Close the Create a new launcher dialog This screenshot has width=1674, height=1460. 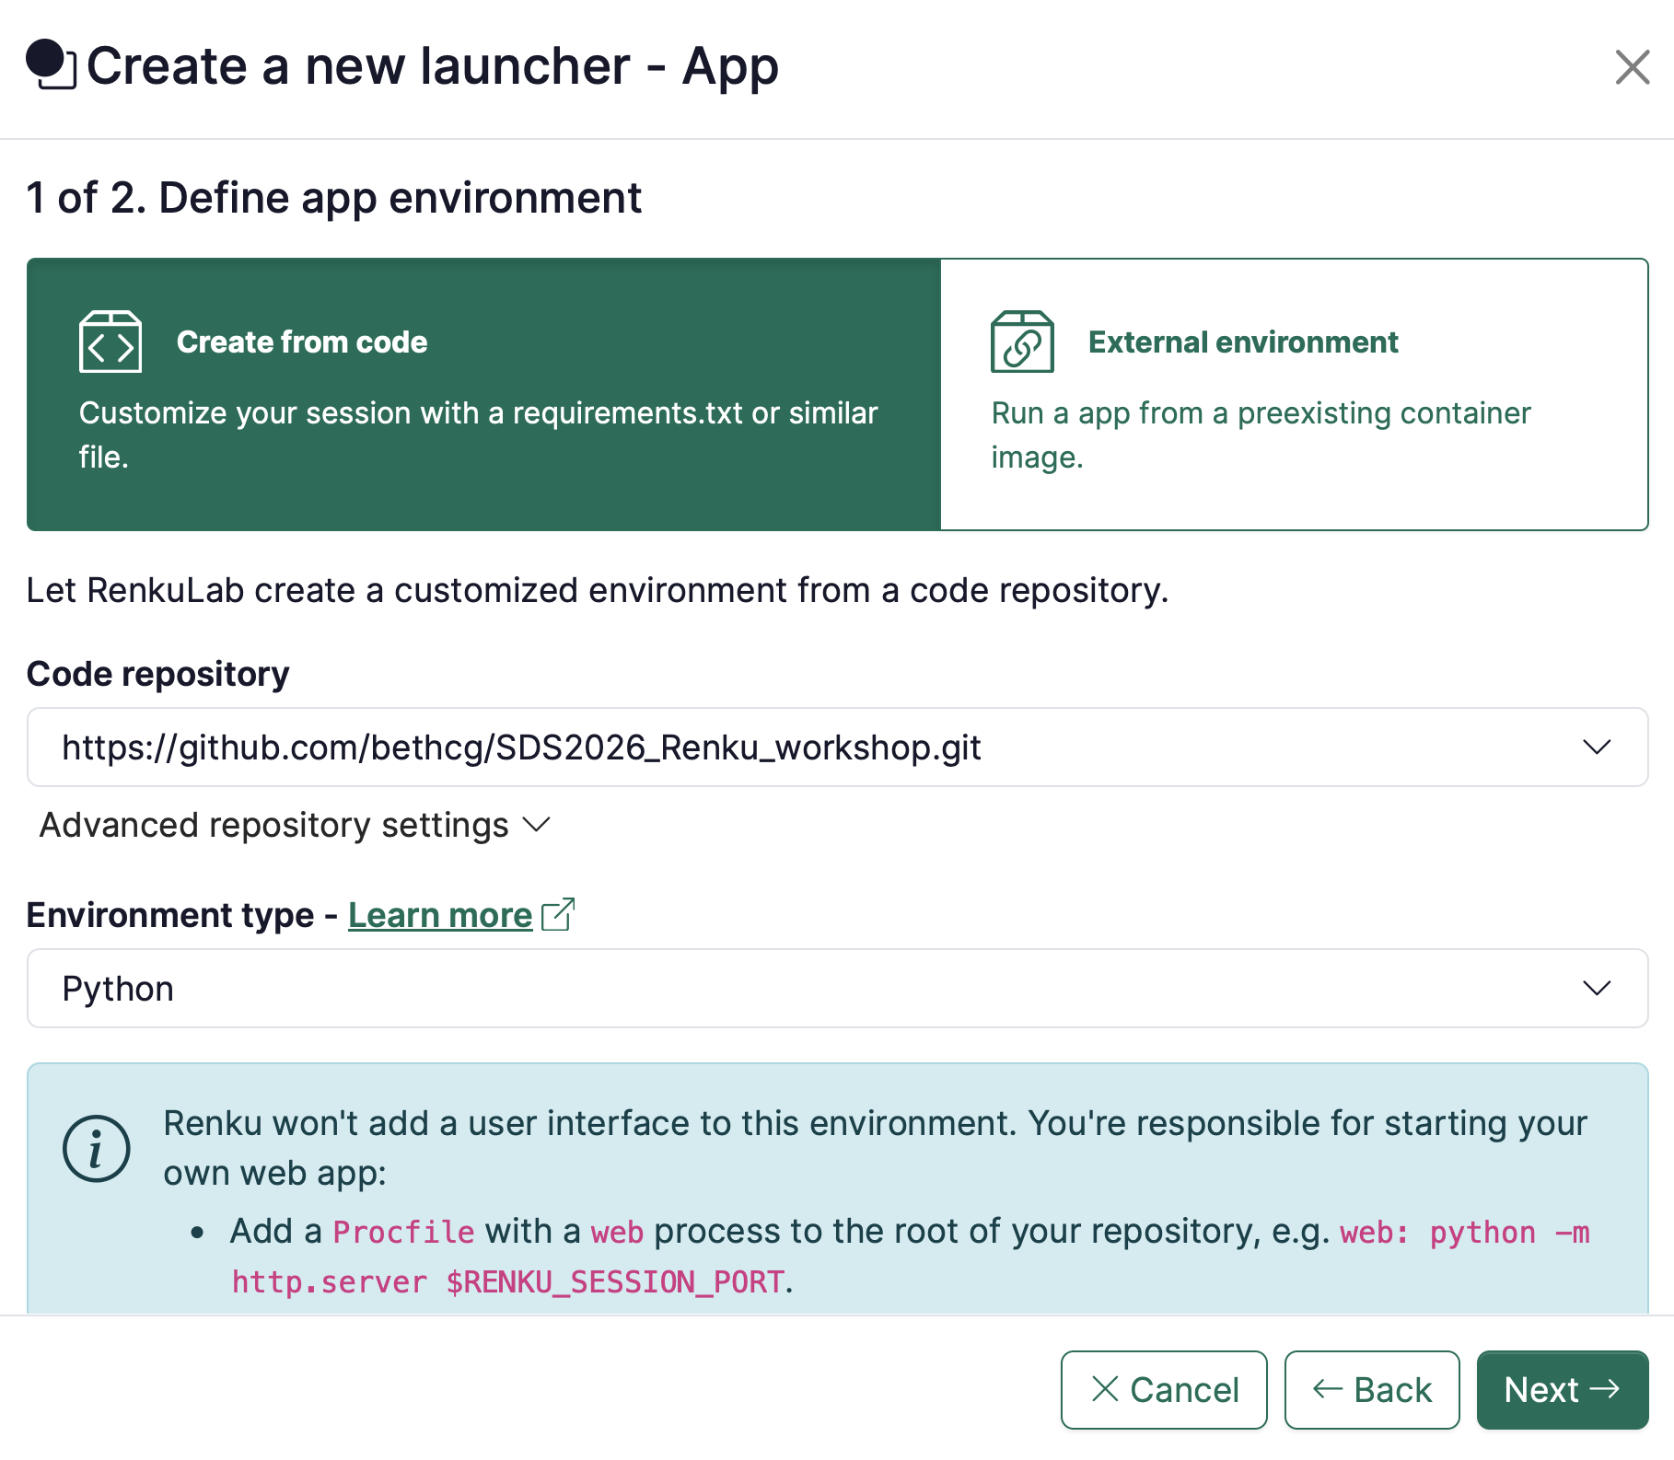1633,67
